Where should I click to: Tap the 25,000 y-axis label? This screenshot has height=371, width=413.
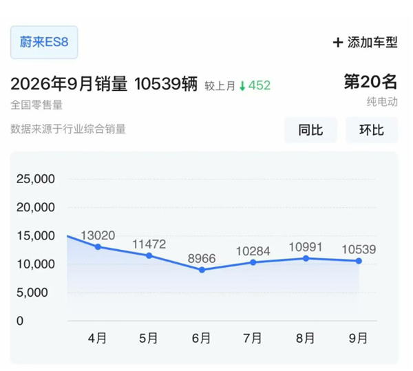[x=36, y=179]
